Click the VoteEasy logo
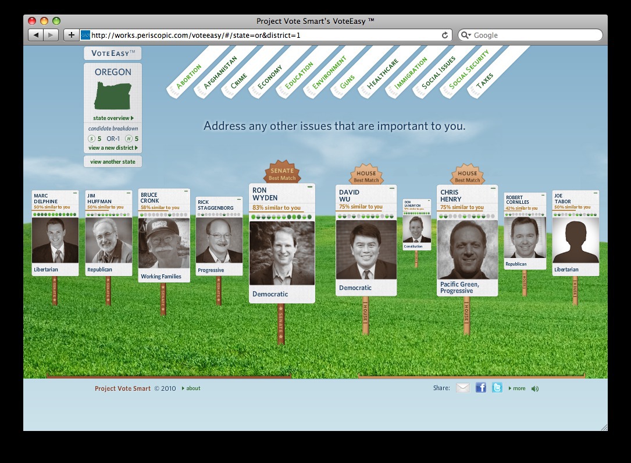Viewport: 631px width, 463px height. click(x=113, y=53)
